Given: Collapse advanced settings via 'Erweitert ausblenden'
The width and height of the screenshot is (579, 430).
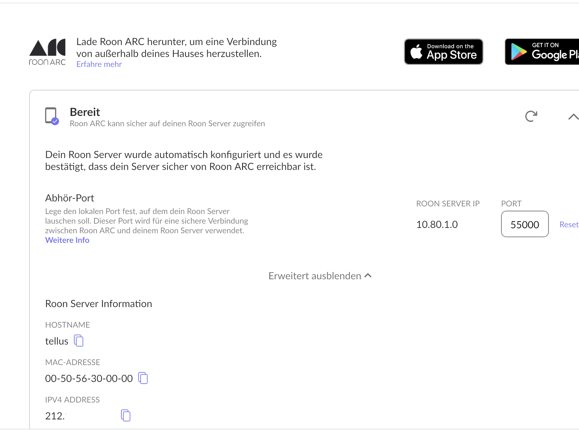Looking at the screenshot, I should [x=320, y=276].
